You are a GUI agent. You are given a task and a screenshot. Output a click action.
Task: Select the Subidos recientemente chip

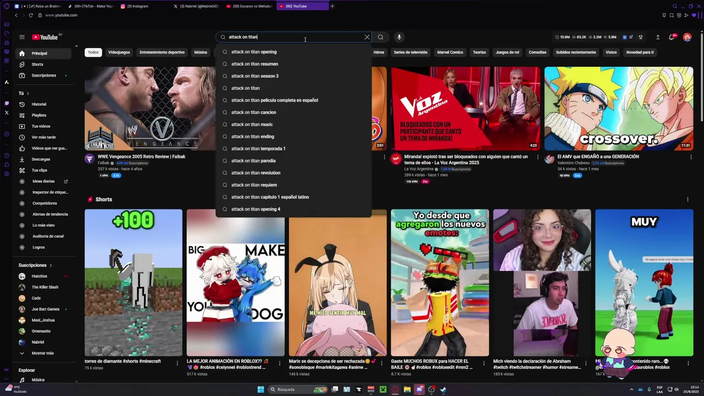[x=576, y=52]
